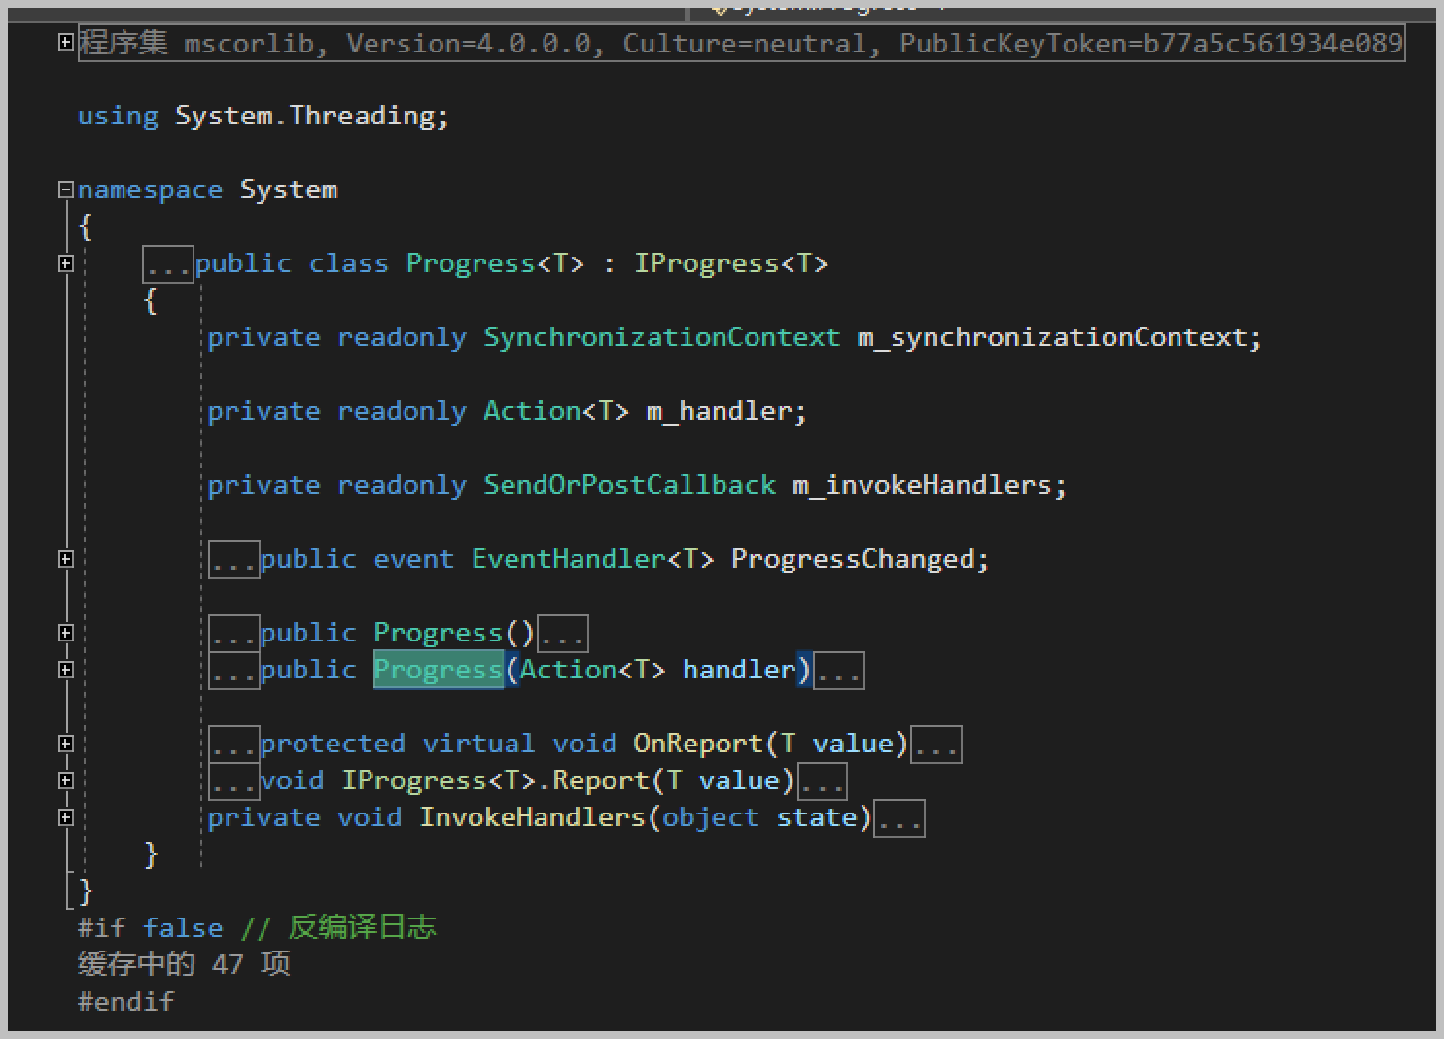Click the ellipsis box after OnReport(T value)
The width and height of the screenshot is (1444, 1039).
pyautogui.click(x=936, y=745)
